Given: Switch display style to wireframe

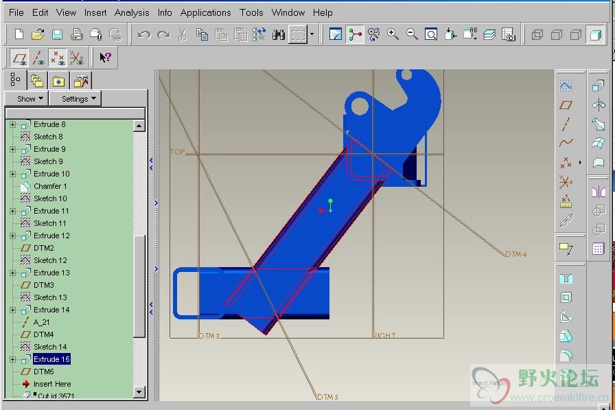Looking at the screenshot, I should 537,35.
